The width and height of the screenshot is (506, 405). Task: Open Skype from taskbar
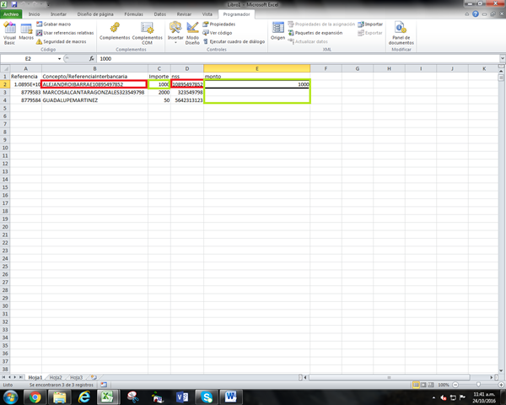(x=206, y=397)
